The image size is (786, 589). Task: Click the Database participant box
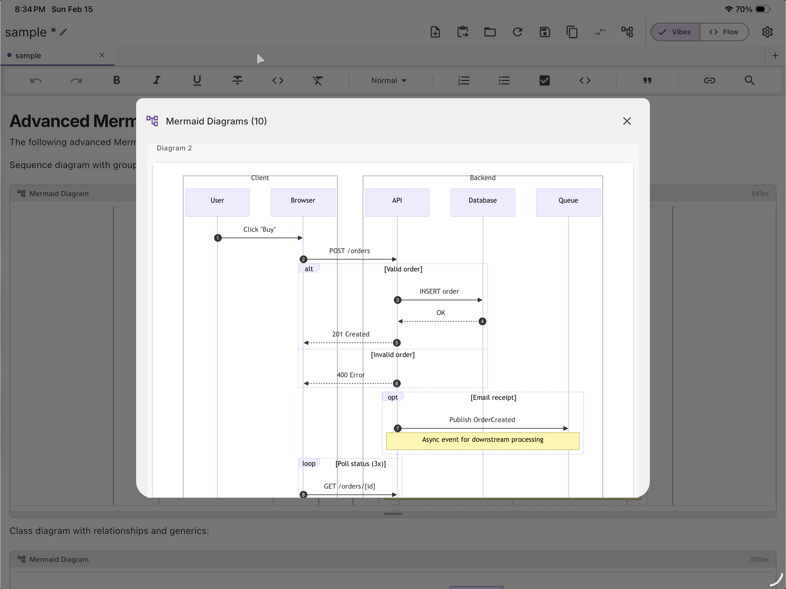(482, 202)
